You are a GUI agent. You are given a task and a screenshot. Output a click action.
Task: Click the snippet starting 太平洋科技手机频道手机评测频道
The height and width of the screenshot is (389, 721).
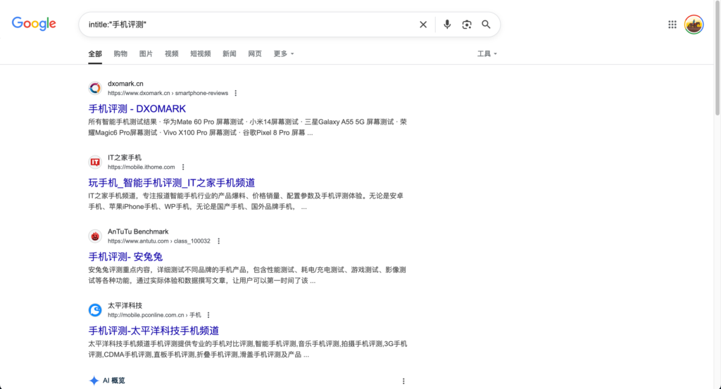tap(247, 349)
